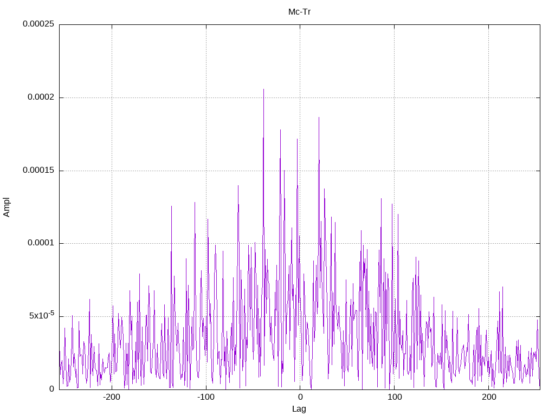
Task: Click the 5x10^-5 y-axis tick label
Action: pyautogui.click(x=42, y=315)
